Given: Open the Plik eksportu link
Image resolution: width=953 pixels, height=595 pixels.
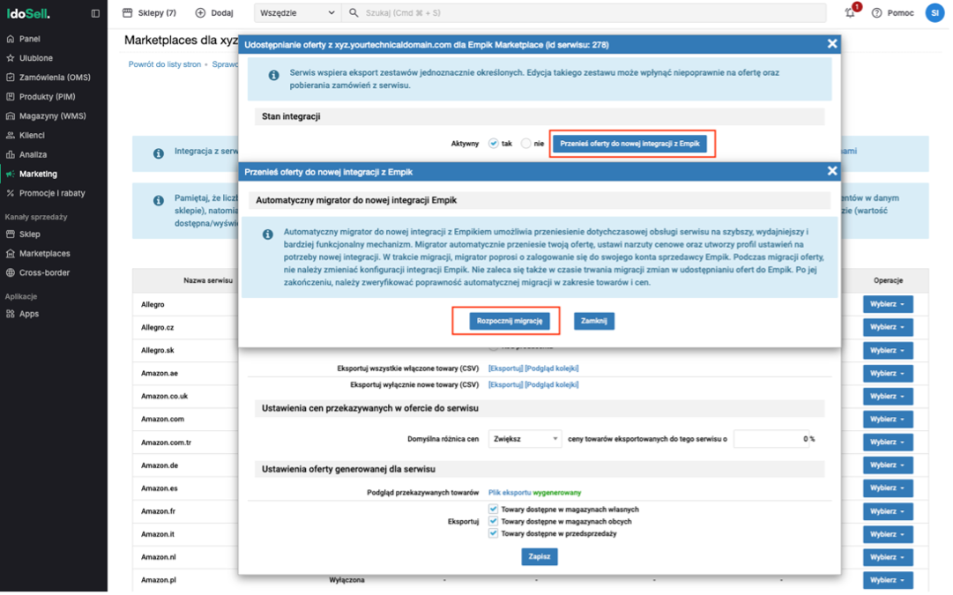Looking at the screenshot, I should [x=510, y=493].
